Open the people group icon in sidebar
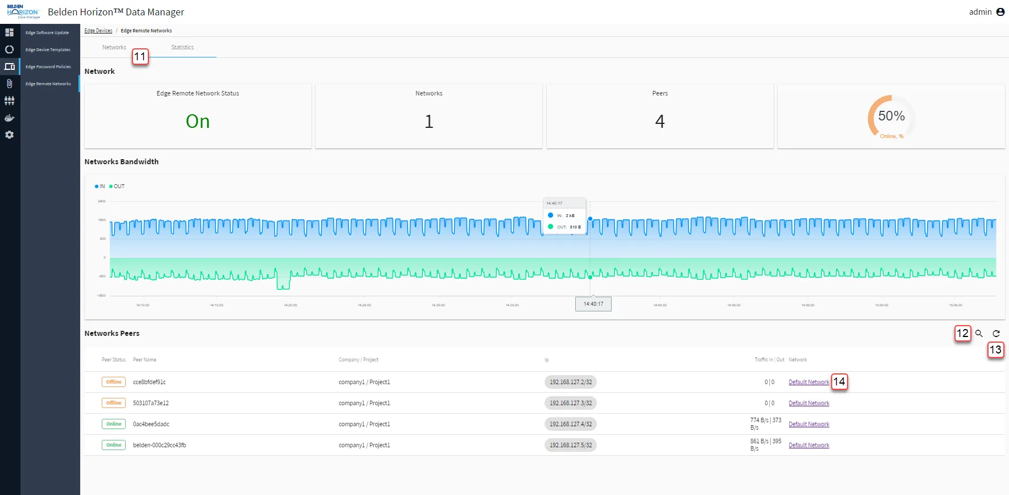Screen dimensions: 1009x495 pos(9,101)
